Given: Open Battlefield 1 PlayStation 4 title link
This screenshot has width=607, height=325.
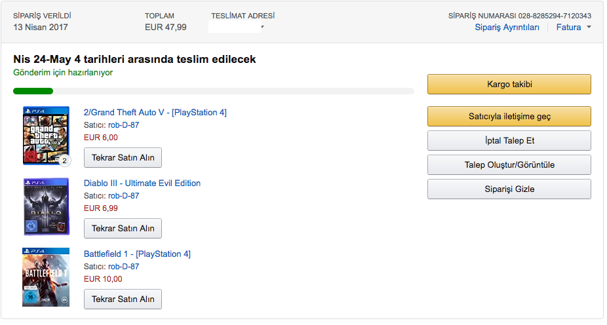Looking at the screenshot, I should pyautogui.click(x=137, y=254).
